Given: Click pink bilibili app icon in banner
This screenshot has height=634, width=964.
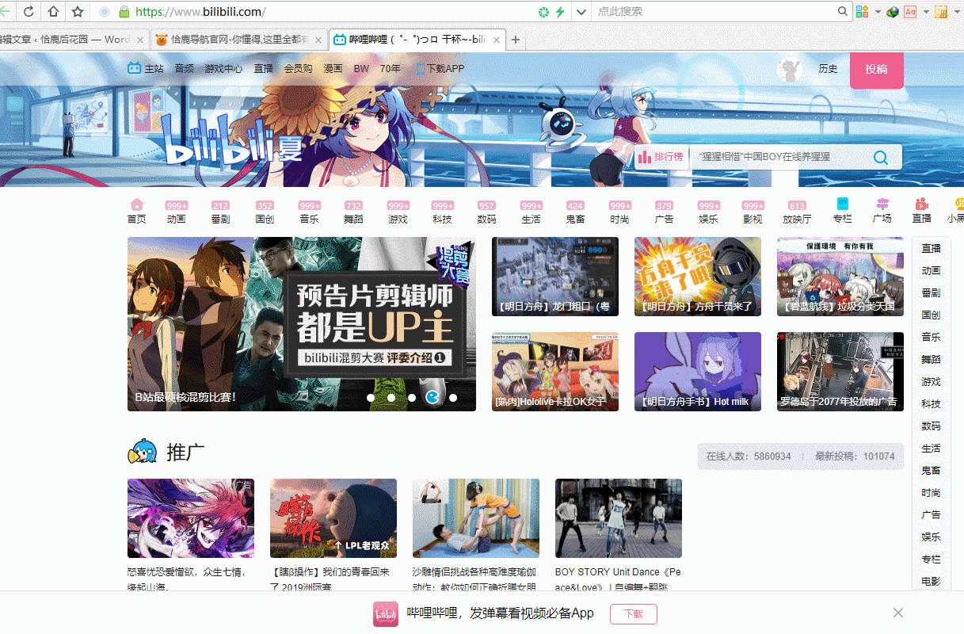Looking at the screenshot, I should click(386, 613).
